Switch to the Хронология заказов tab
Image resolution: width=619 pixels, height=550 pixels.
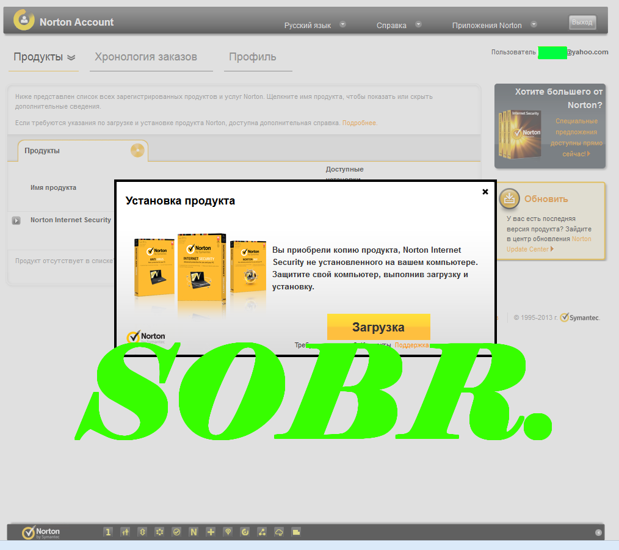point(146,57)
